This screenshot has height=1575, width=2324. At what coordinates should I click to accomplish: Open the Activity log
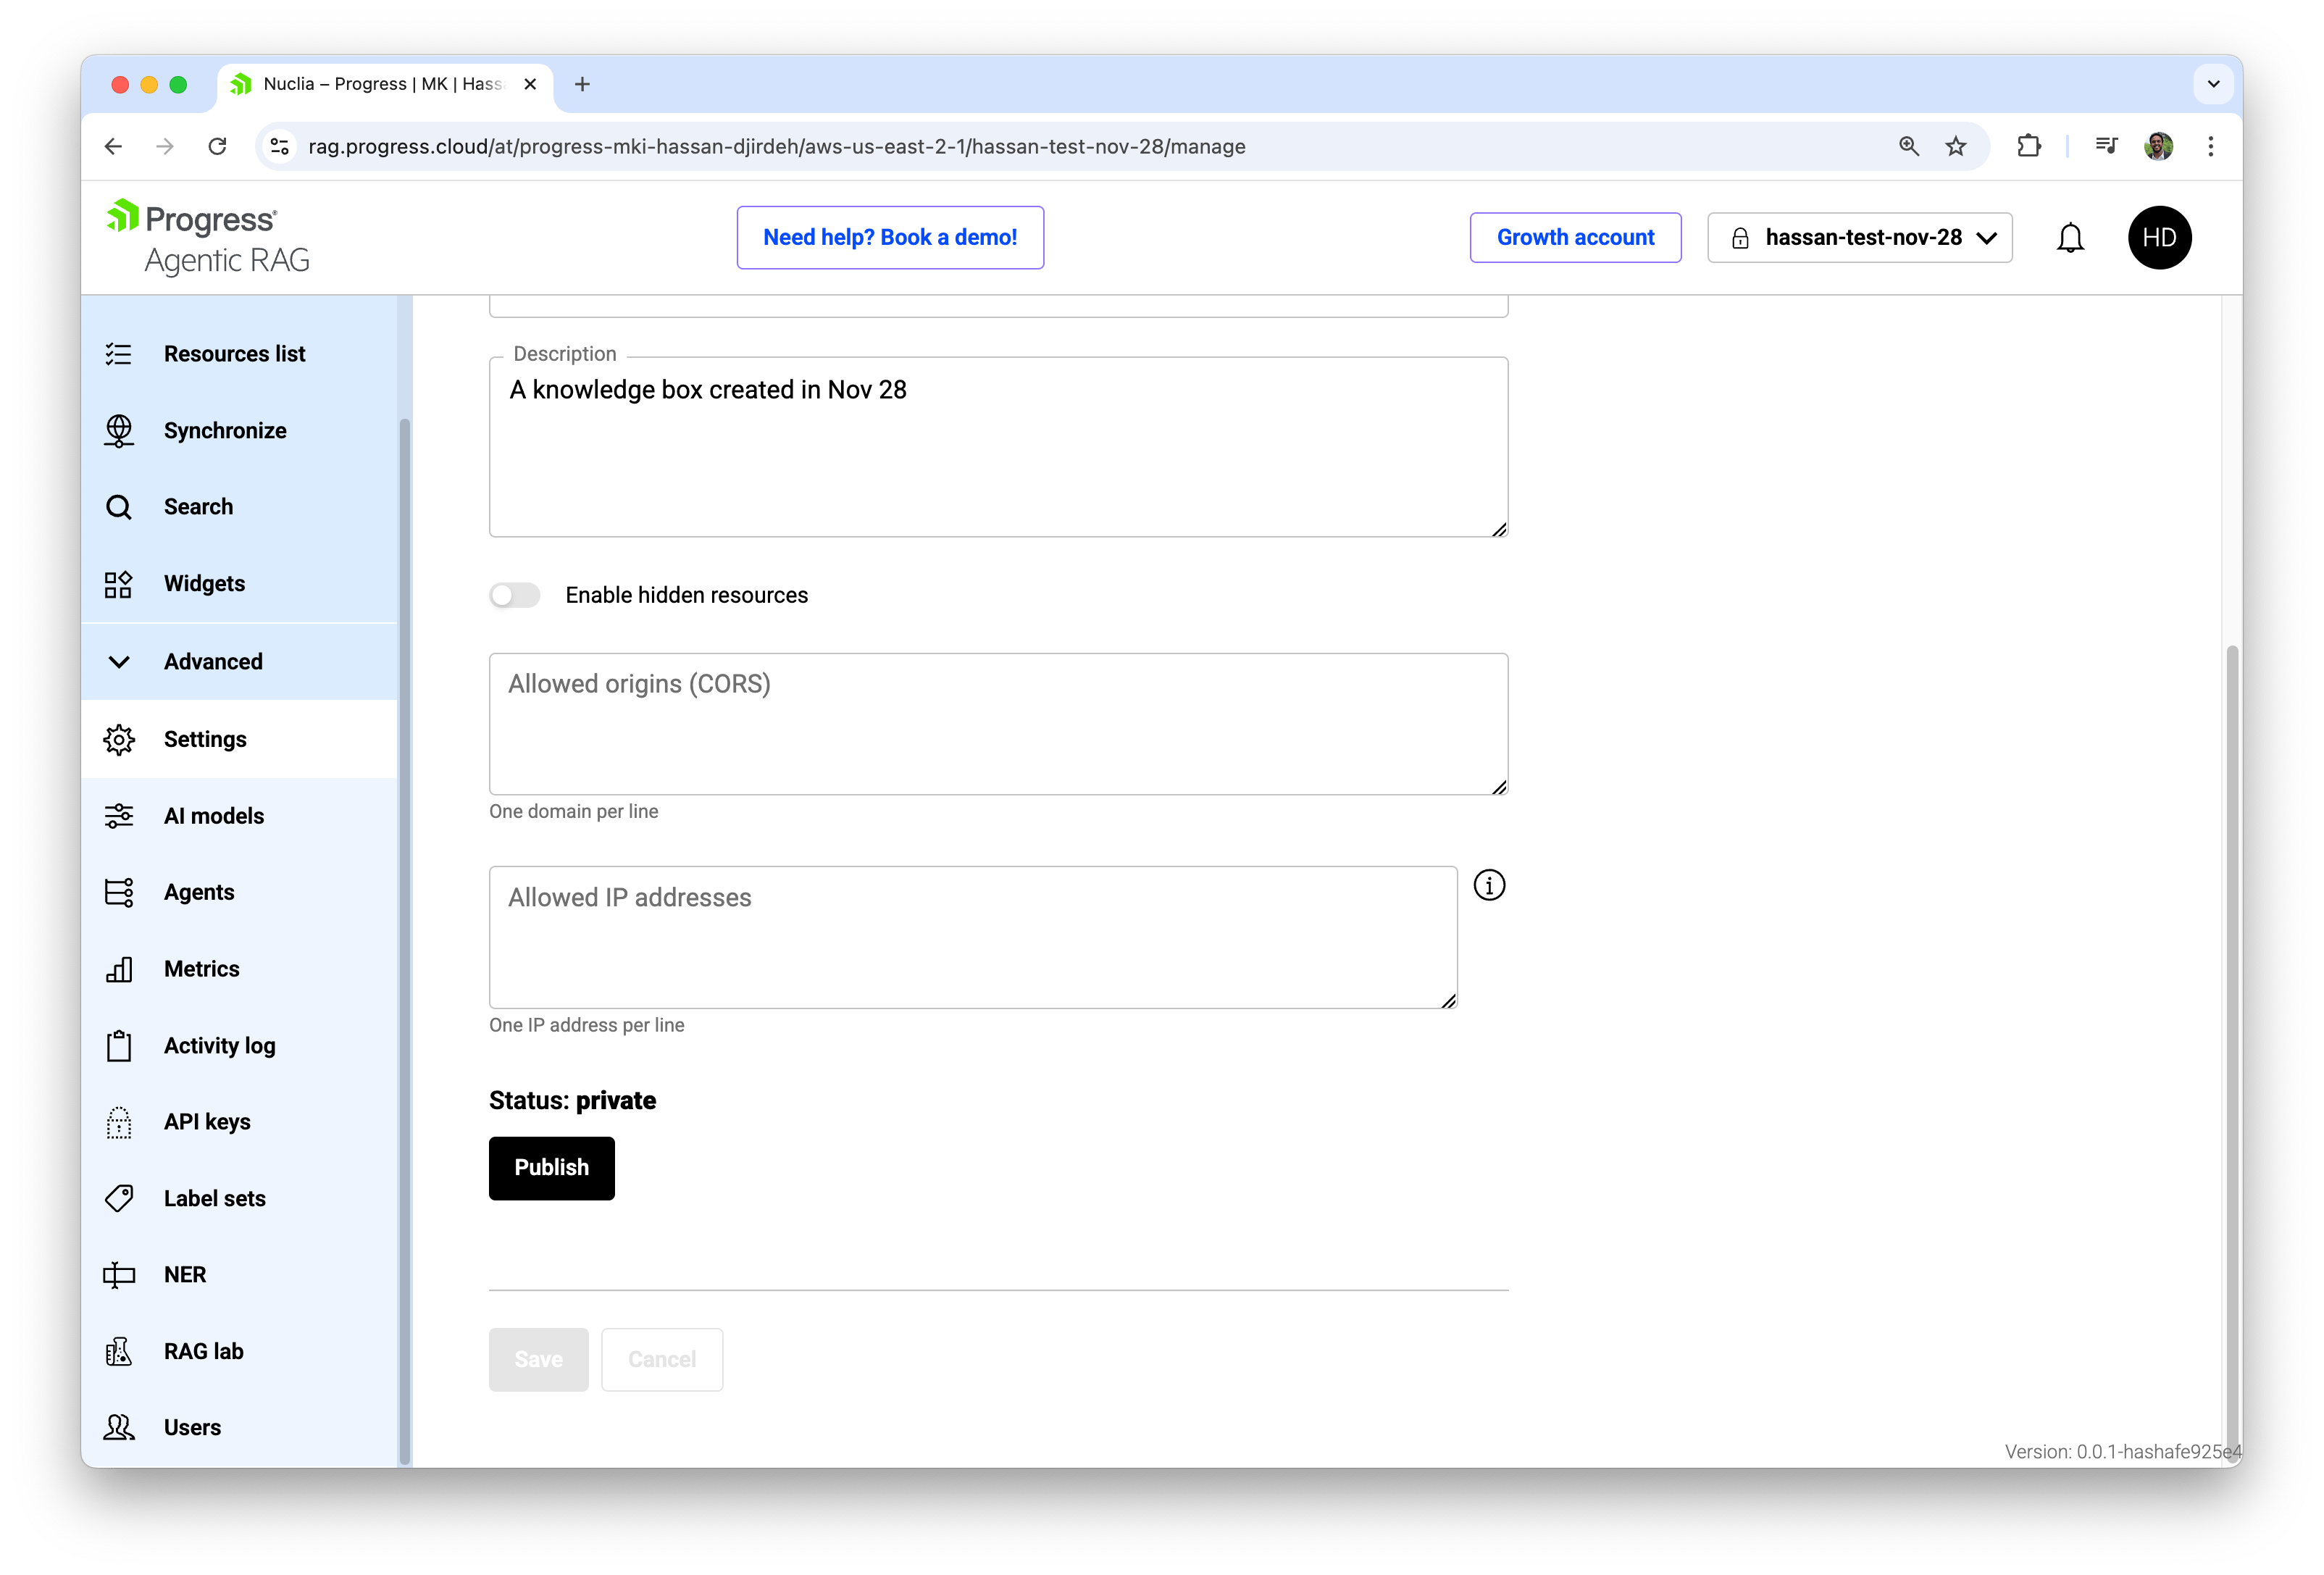point(219,1045)
